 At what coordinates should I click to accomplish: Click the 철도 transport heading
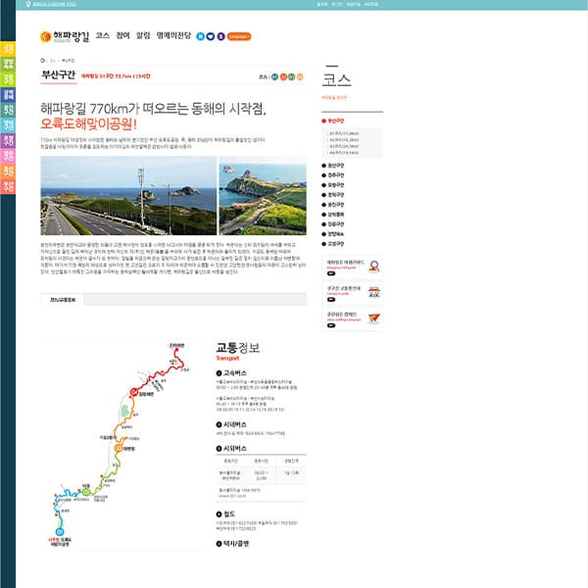click(x=225, y=514)
